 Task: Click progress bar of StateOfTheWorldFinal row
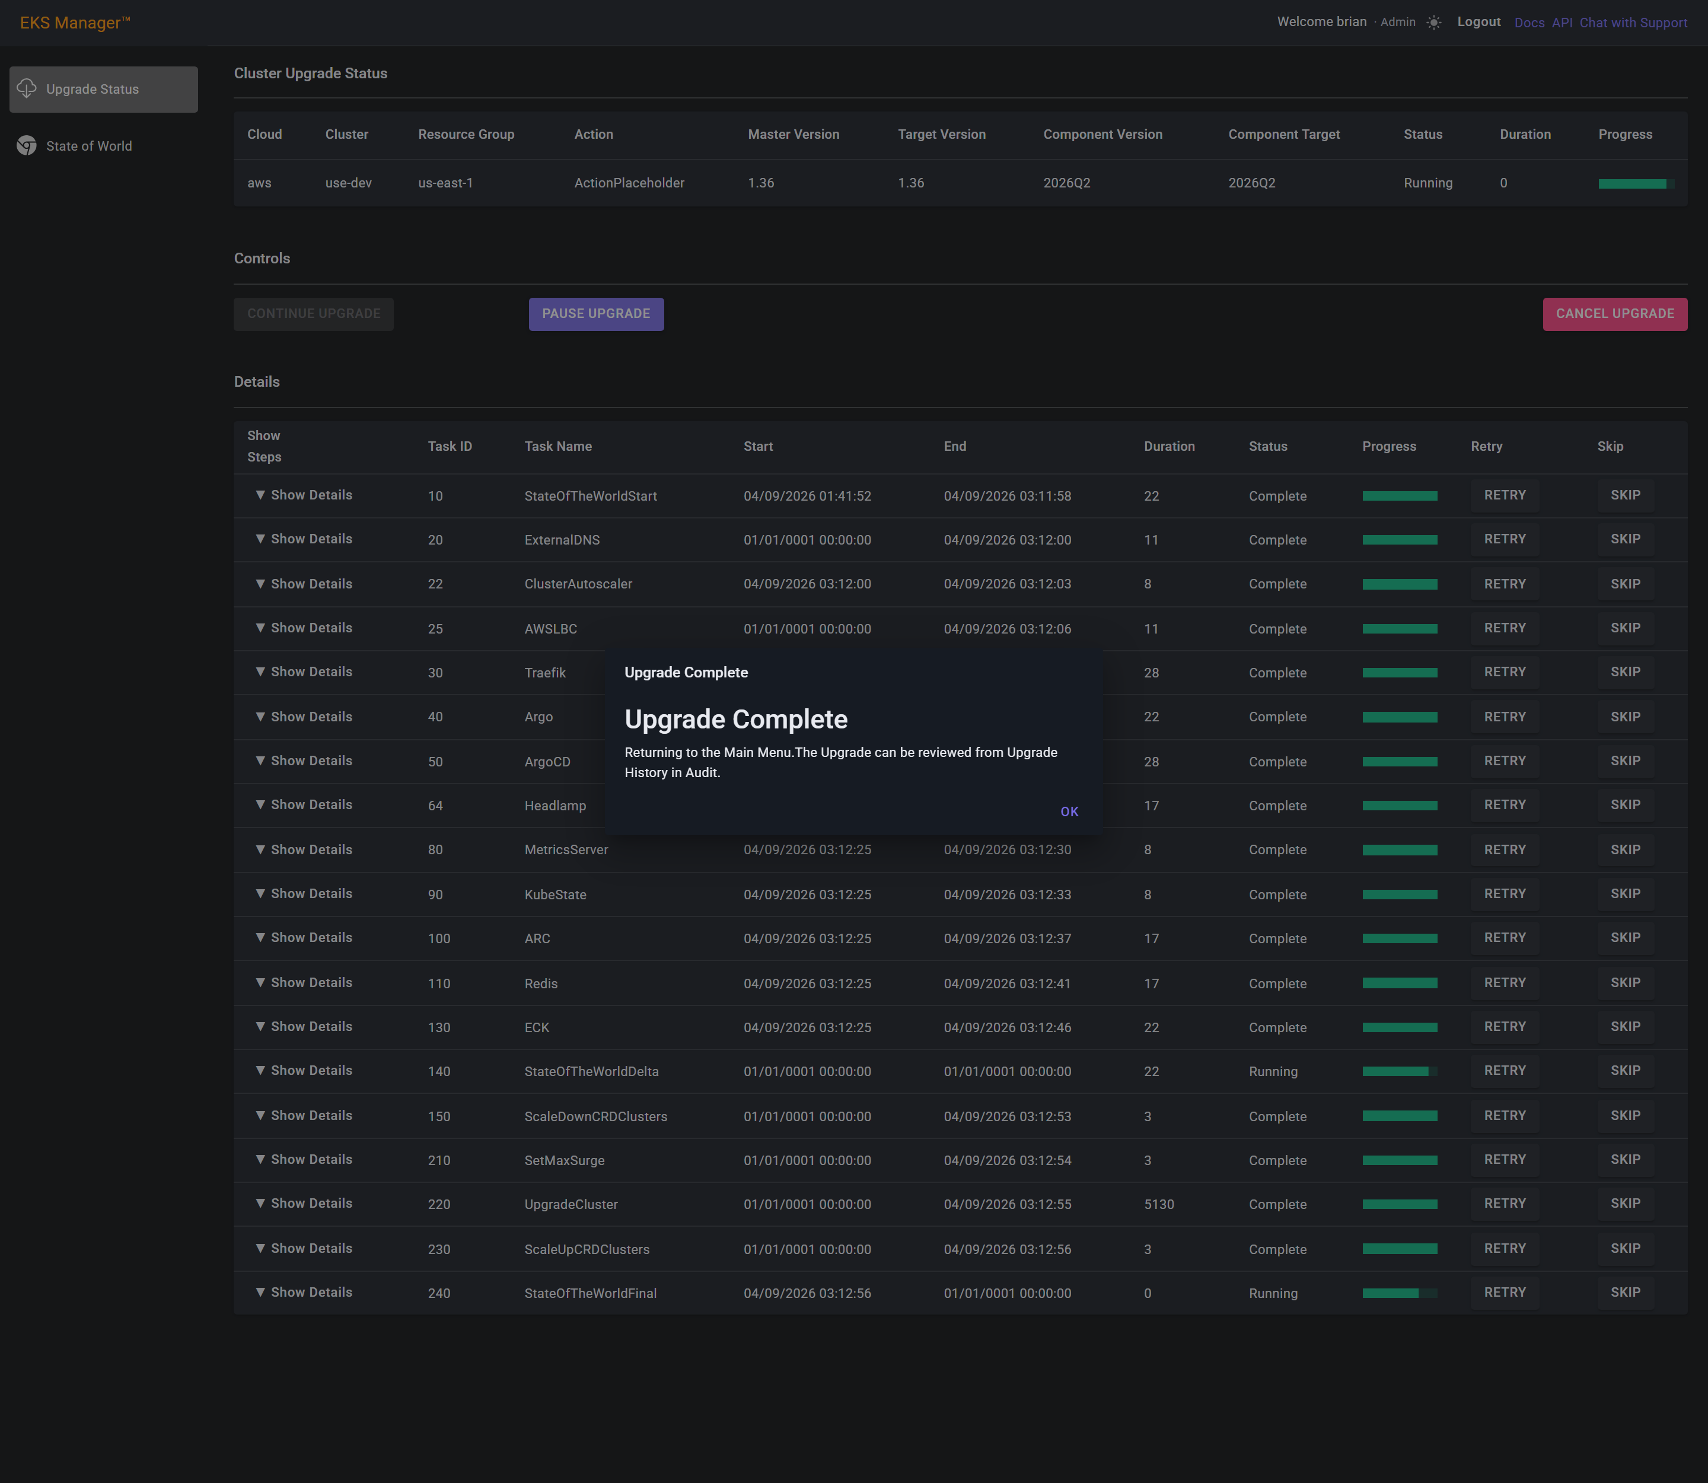coord(1400,1293)
